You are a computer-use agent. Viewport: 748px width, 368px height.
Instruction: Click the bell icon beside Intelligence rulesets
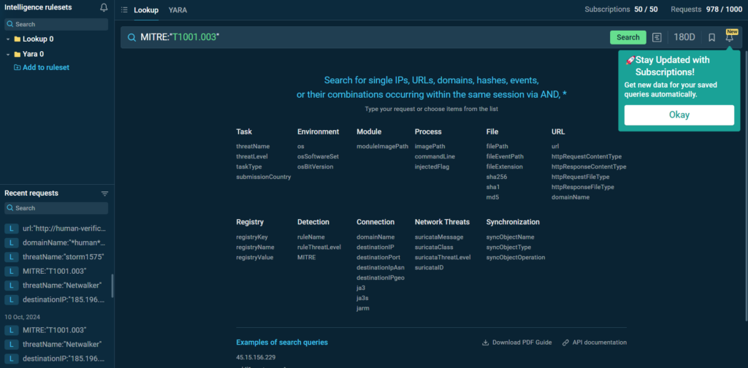click(x=104, y=8)
